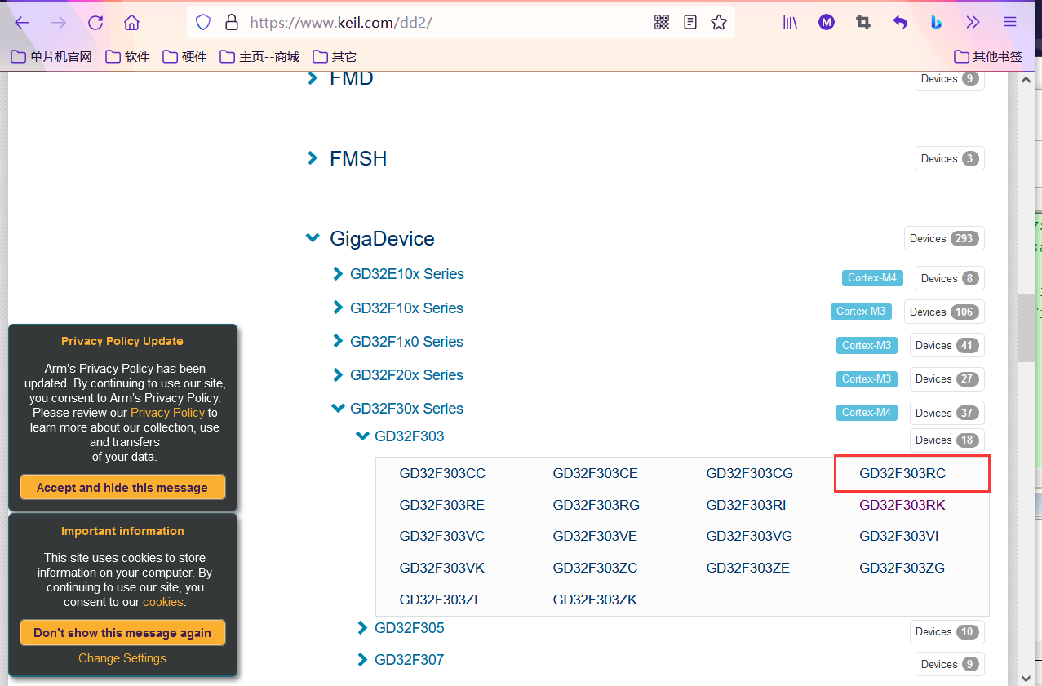The image size is (1042, 686).
Task: Reload the page with refresh icon
Action: click(x=95, y=22)
